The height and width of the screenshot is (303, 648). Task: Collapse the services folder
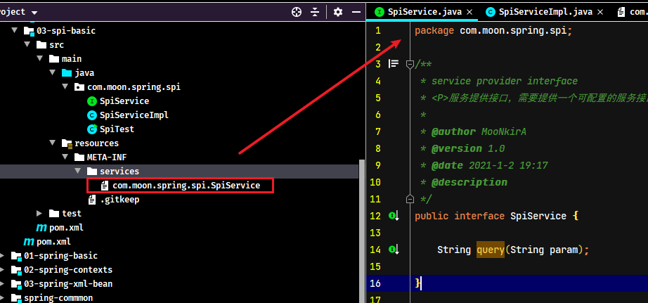coord(78,171)
